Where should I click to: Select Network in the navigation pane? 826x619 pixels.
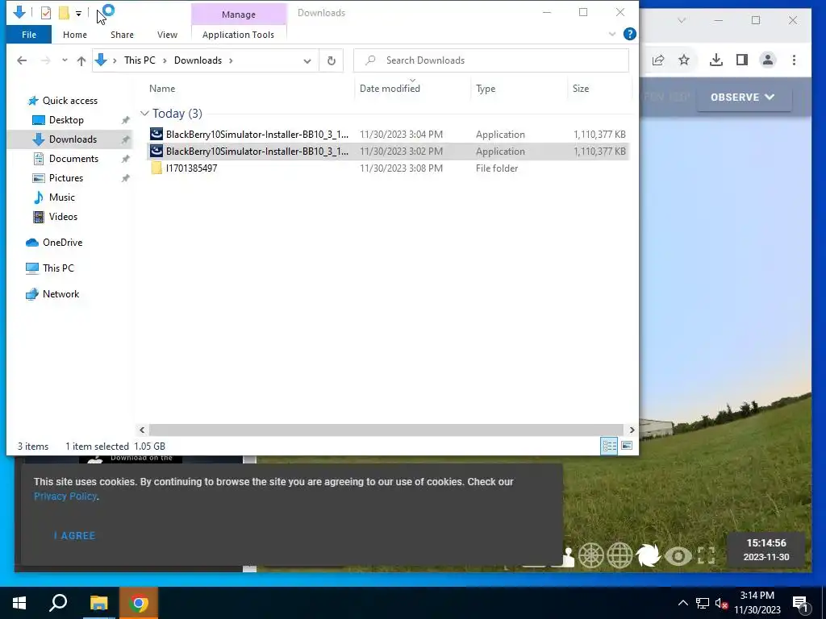coord(60,293)
